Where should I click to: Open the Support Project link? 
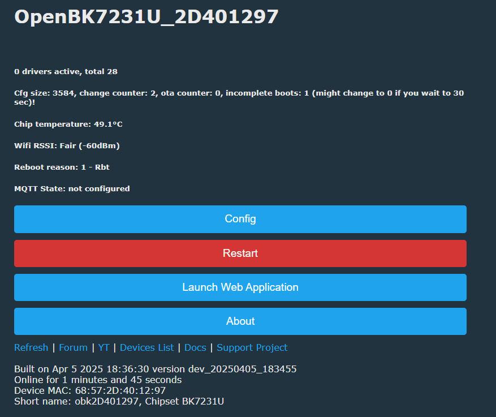pos(252,347)
